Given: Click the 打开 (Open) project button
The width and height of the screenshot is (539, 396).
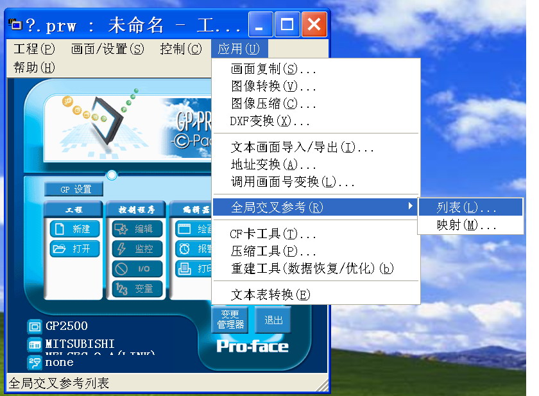Looking at the screenshot, I should coord(74,249).
